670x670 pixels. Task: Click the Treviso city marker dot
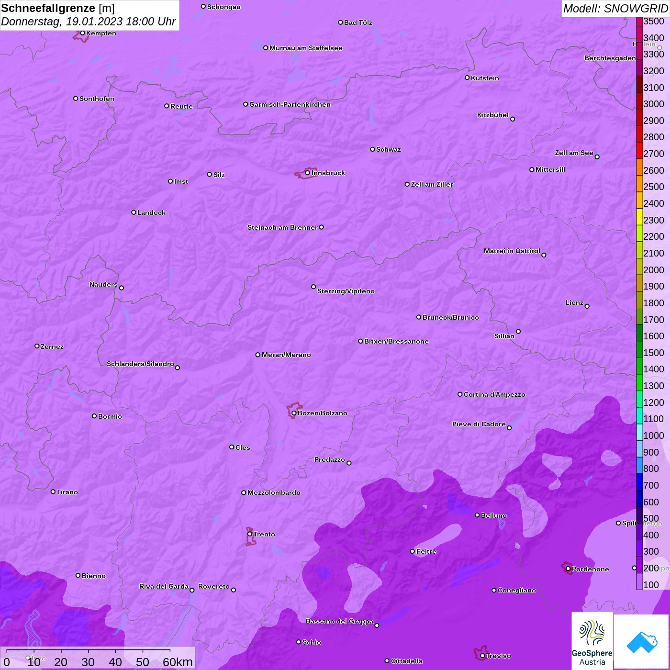click(482, 656)
